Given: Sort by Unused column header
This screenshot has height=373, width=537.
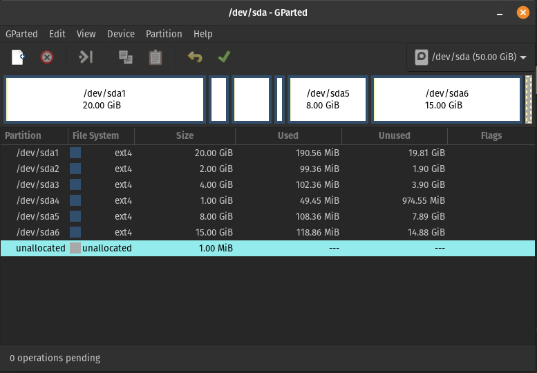Looking at the screenshot, I should pos(395,135).
